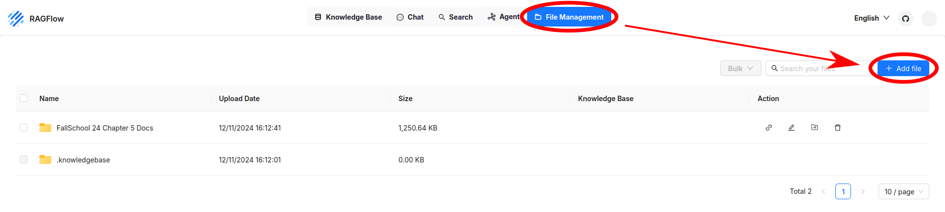
Task: Click the RAGFlow logo icon
Action: pyautogui.click(x=16, y=19)
